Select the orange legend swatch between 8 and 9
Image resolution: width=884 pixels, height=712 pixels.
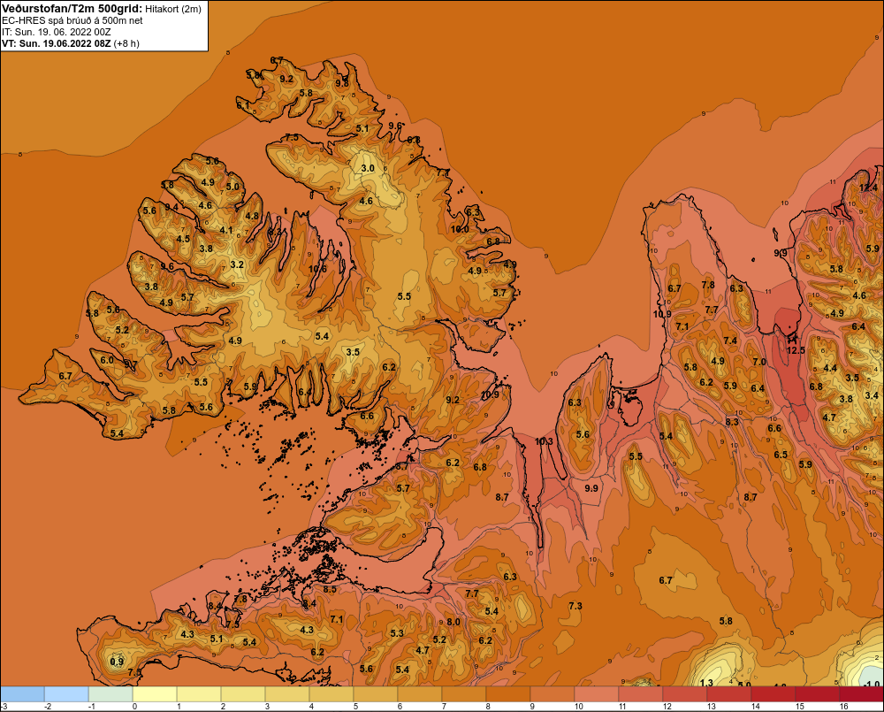pos(508,694)
